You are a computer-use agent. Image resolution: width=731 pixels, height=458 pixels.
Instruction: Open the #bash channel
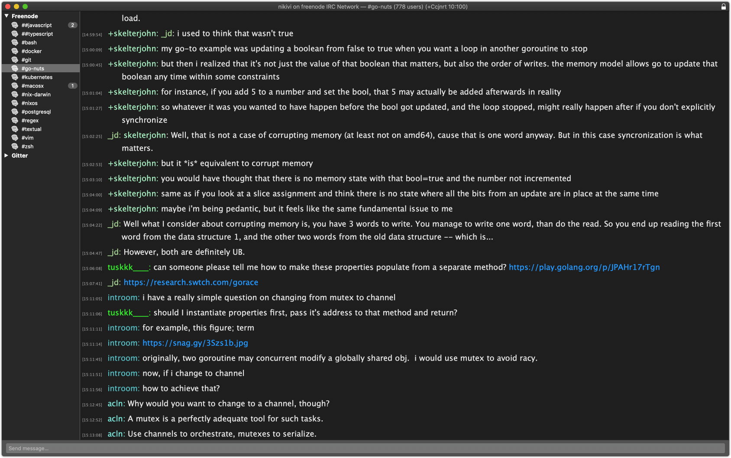pos(29,42)
